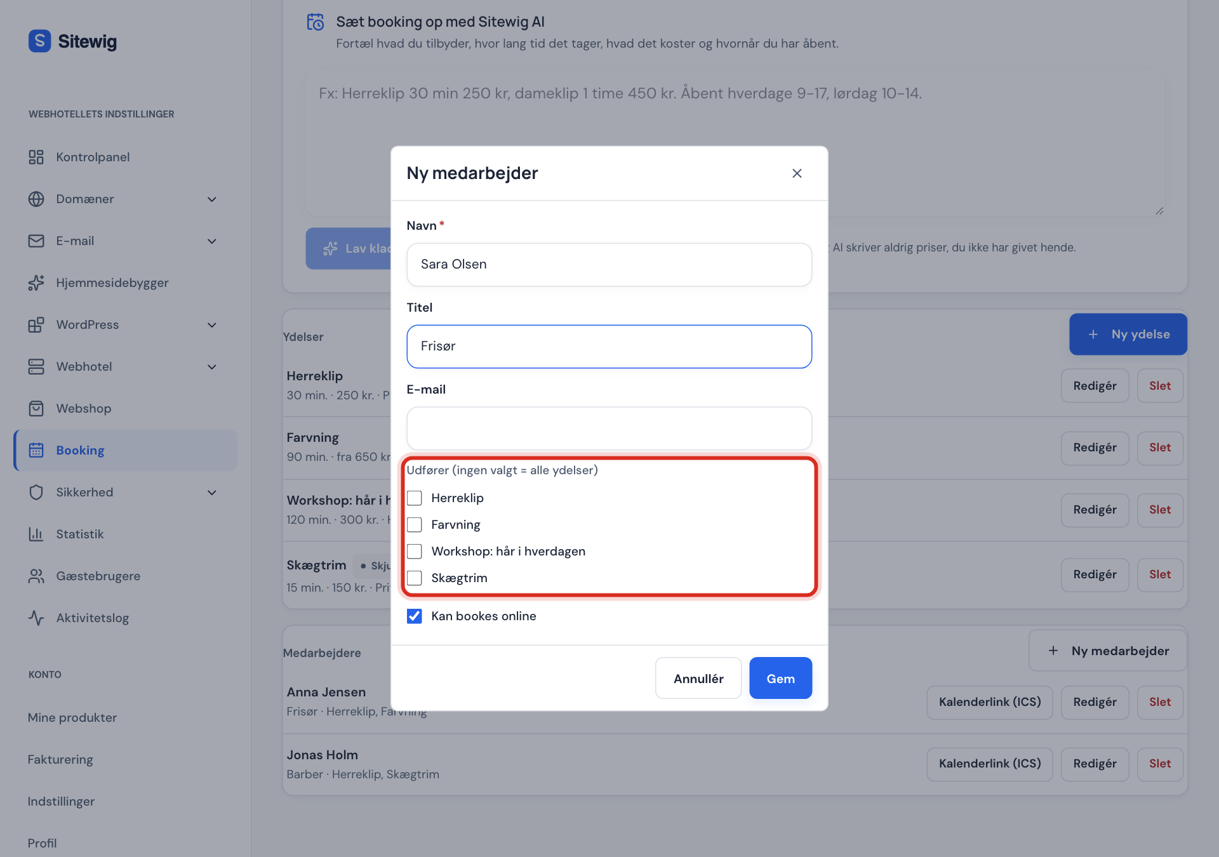
Task: Expand the Sikkerhed section chevron
Action: point(212,493)
